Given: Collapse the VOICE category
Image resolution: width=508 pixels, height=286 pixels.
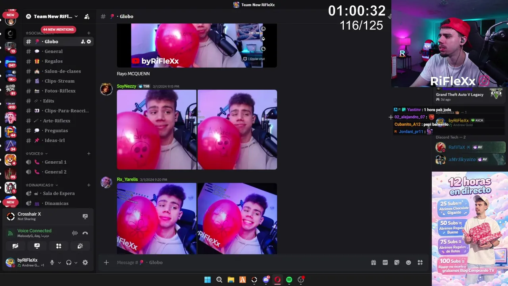Looking at the screenshot, I should pyautogui.click(x=37, y=153).
